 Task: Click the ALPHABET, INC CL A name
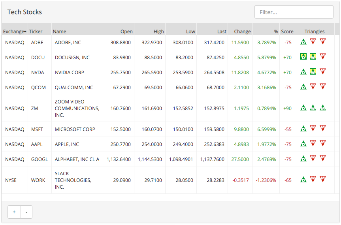pos(77,159)
